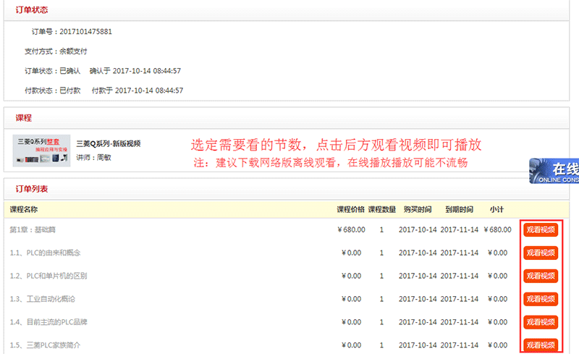
Task: Click the 订单列表 section header
Action: pyautogui.click(x=32, y=189)
